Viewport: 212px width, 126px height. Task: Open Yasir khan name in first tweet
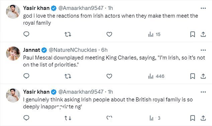36,8
